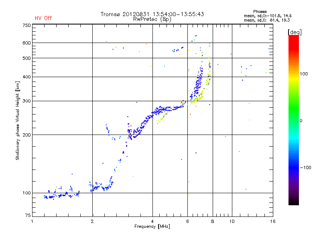Click the colorbar tick label '0'
This screenshot has height=241, width=321.
click(x=301, y=121)
